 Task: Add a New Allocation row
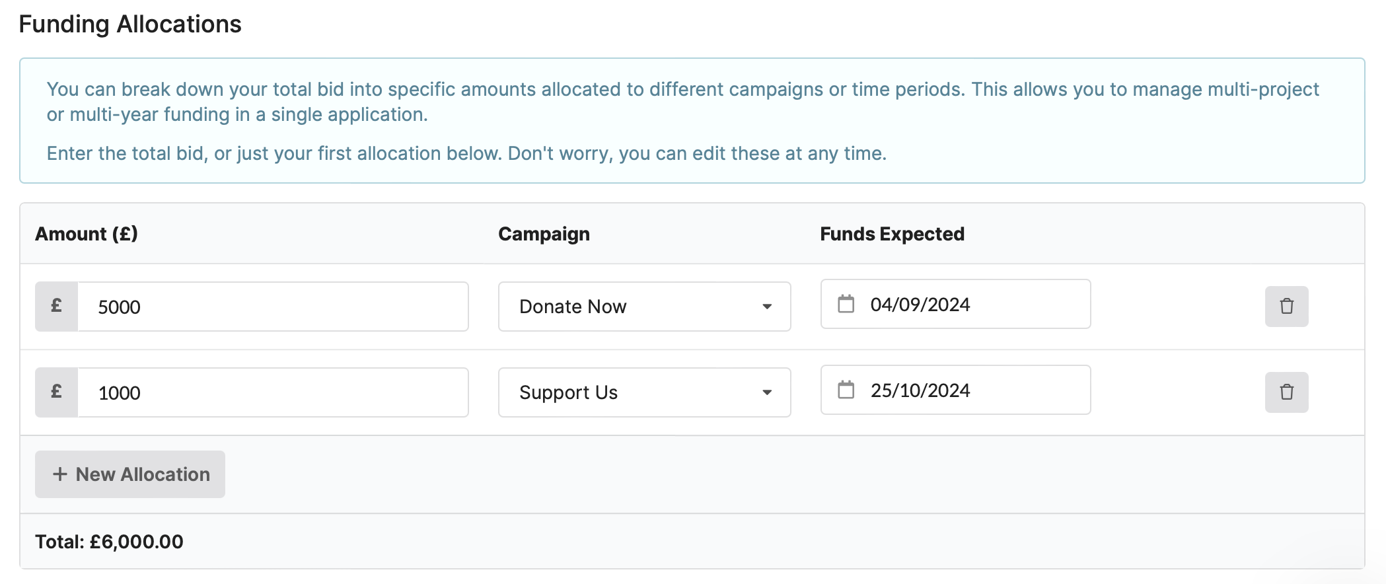click(130, 474)
